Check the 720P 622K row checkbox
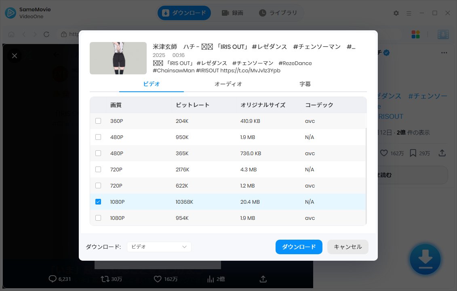The image size is (457, 291). tap(98, 186)
